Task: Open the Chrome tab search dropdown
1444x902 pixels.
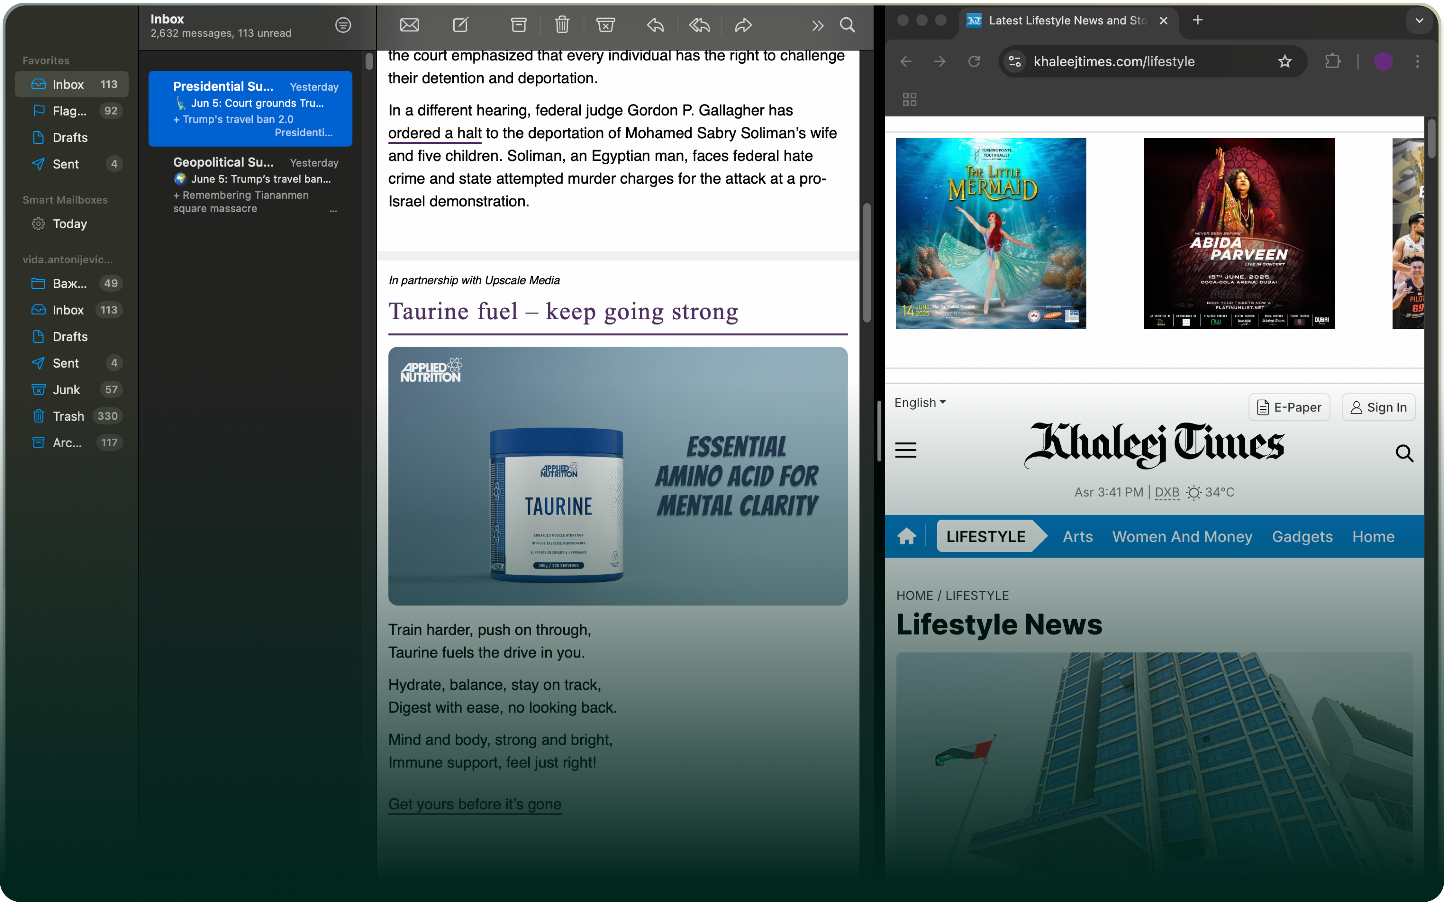Action: (x=1419, y=20)
